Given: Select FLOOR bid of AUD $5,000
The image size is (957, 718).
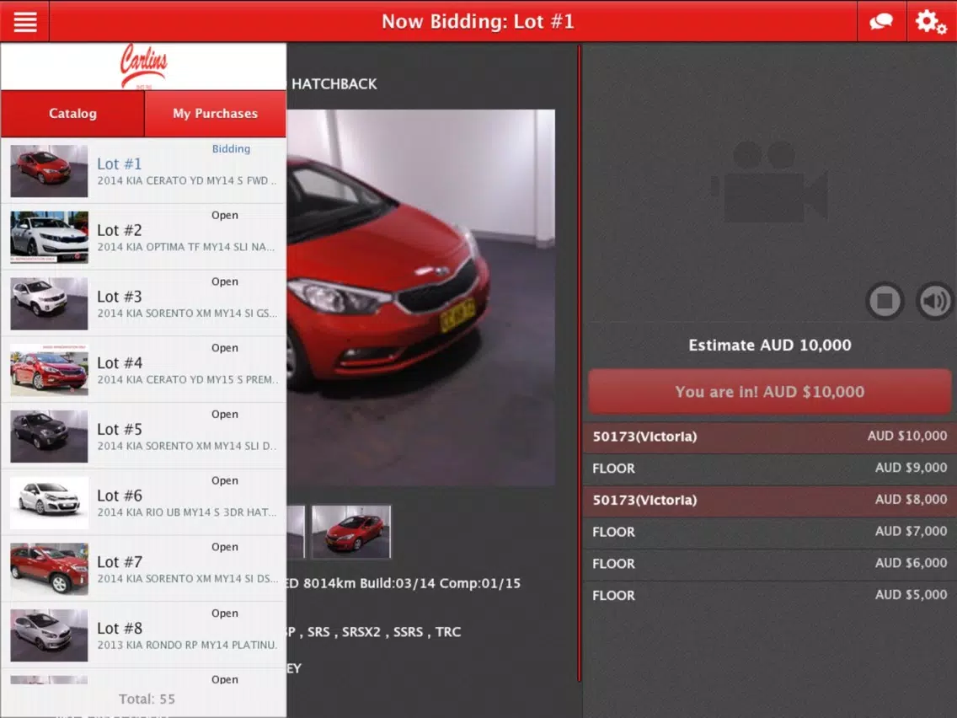Looking at the screenshot, I should pos(770,595).
